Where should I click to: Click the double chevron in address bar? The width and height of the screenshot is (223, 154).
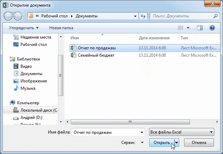point(37,16)
